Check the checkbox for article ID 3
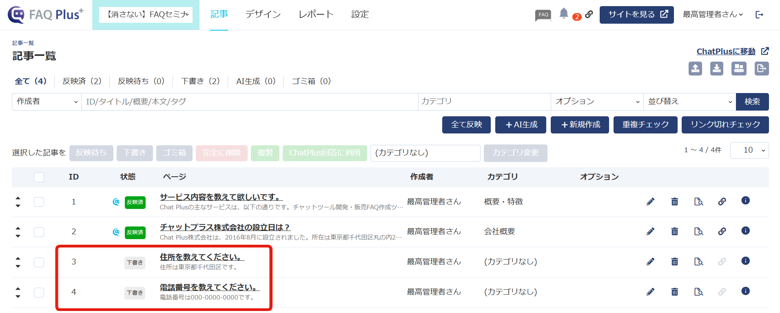Viewport: 780px width, 313px height. coord(39,262)
